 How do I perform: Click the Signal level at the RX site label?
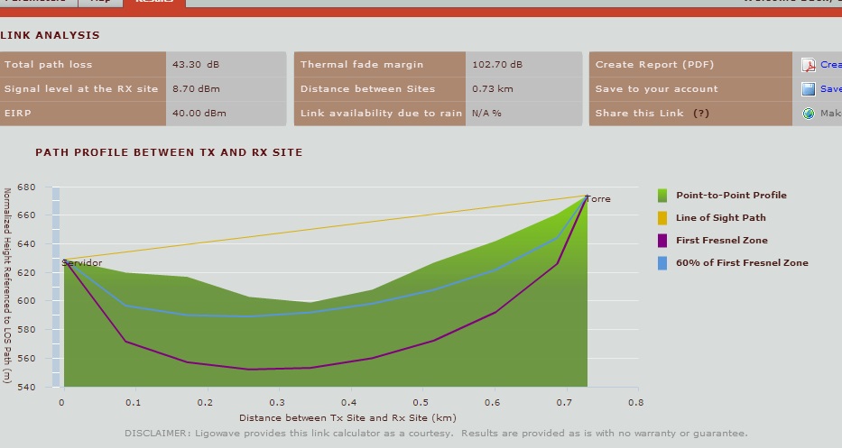tap(81, 89)
